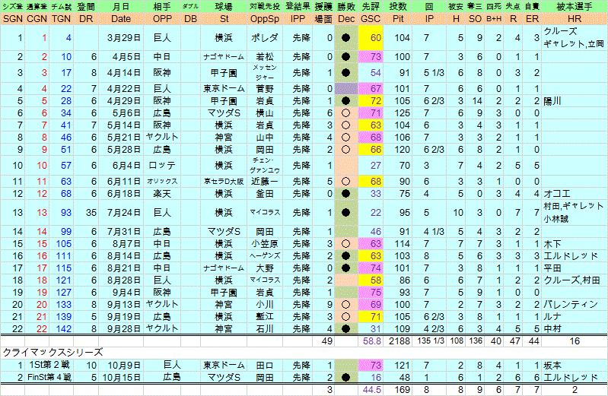Select opposing pitcher 小笠原

coord(265,244)
